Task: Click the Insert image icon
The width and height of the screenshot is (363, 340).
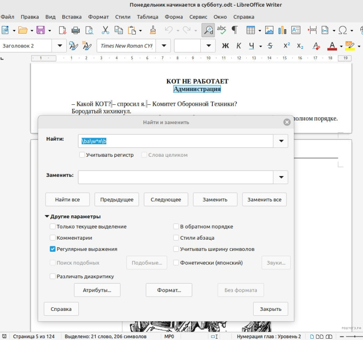Action: point(269,30)
